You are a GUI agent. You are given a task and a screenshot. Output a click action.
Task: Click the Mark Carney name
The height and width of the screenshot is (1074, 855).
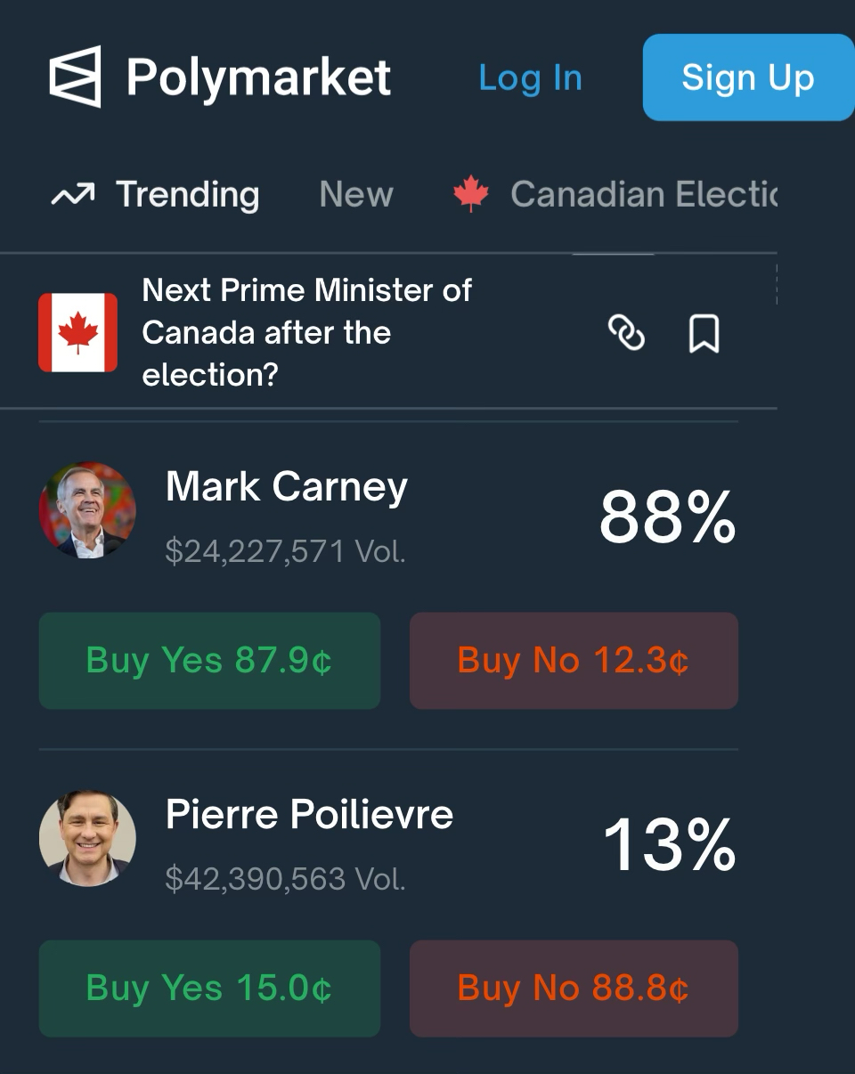click(x=287, y=487)
